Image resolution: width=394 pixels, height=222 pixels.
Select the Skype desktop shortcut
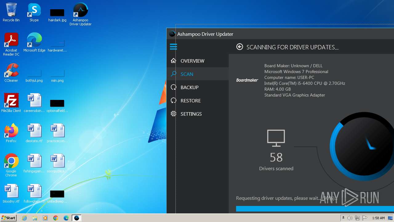click(x=34, y=12)
